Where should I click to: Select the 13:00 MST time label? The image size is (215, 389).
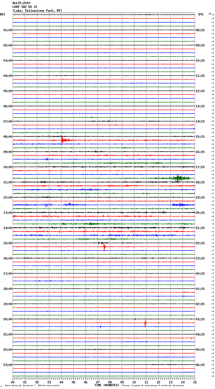coord(8,213)
